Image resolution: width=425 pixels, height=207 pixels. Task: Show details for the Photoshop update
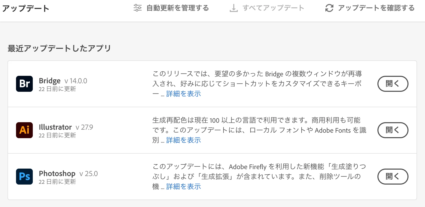(183, 187)
